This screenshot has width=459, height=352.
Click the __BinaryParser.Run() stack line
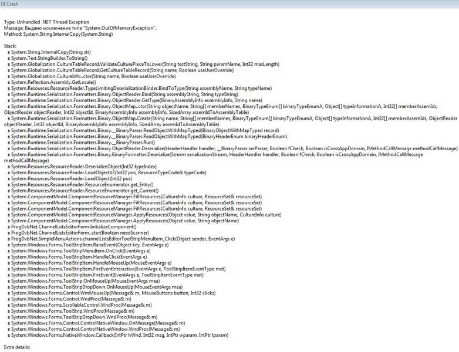click(x=82, y=143)
